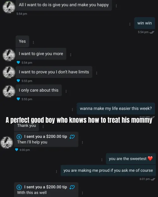
Task: Click sender avatar next to 'I only care about this'
Action: click(x=9, y=91)
